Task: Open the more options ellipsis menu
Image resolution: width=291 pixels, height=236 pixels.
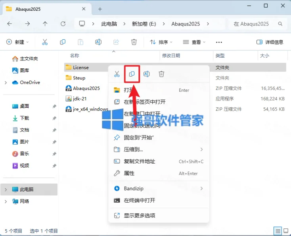Action: (x=219, y=42)
